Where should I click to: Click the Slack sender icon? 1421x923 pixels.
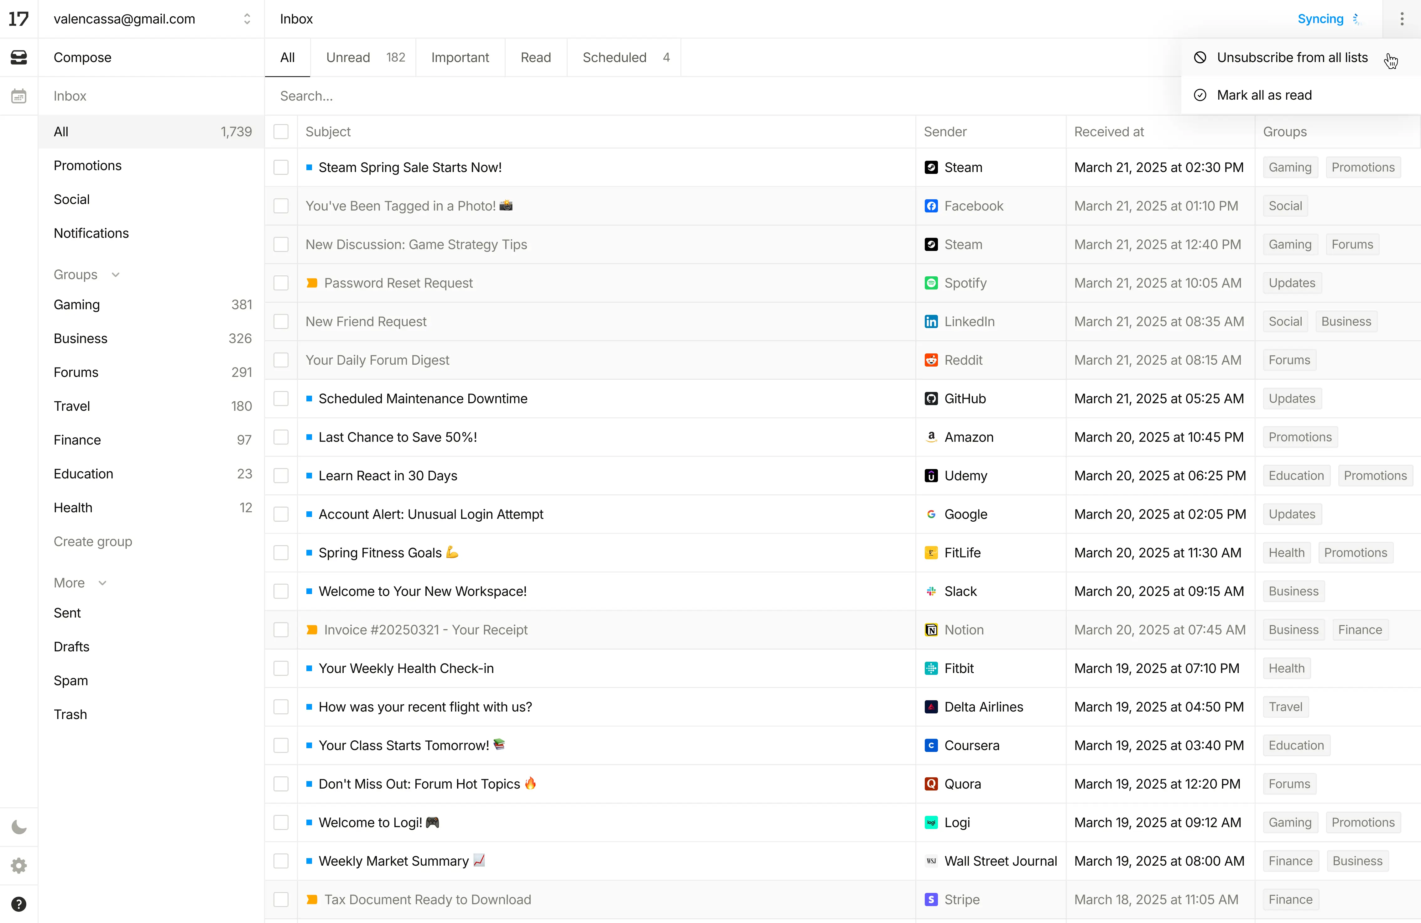click(931, 591)
